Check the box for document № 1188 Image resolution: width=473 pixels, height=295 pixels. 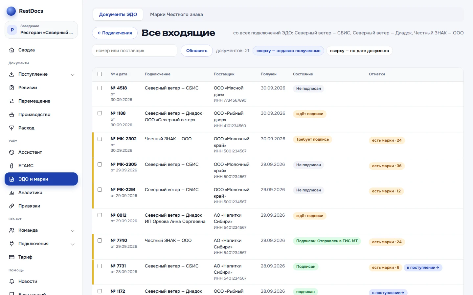point(100,113)
